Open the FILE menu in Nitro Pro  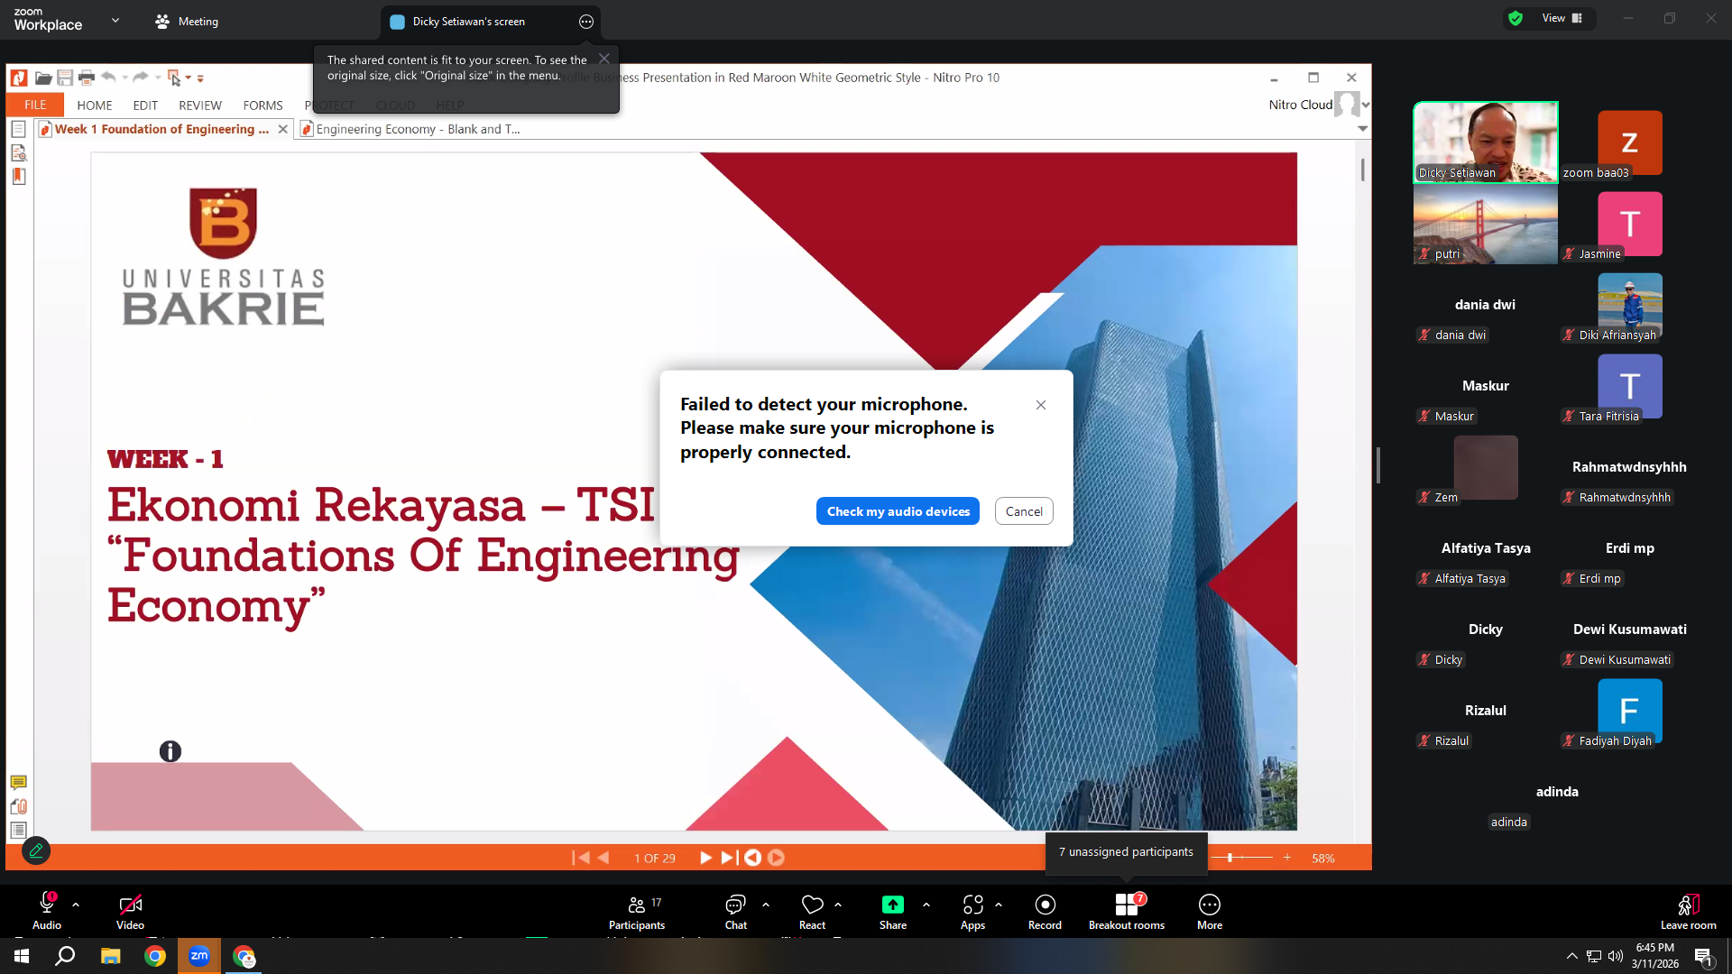tap(35, 105)
